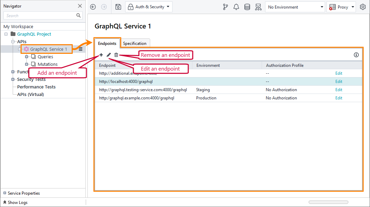Screen dimensions: 370x207
Task: Open the edit endpoint pencil icon
Action: pyautogui.click(x=109, y=55)
